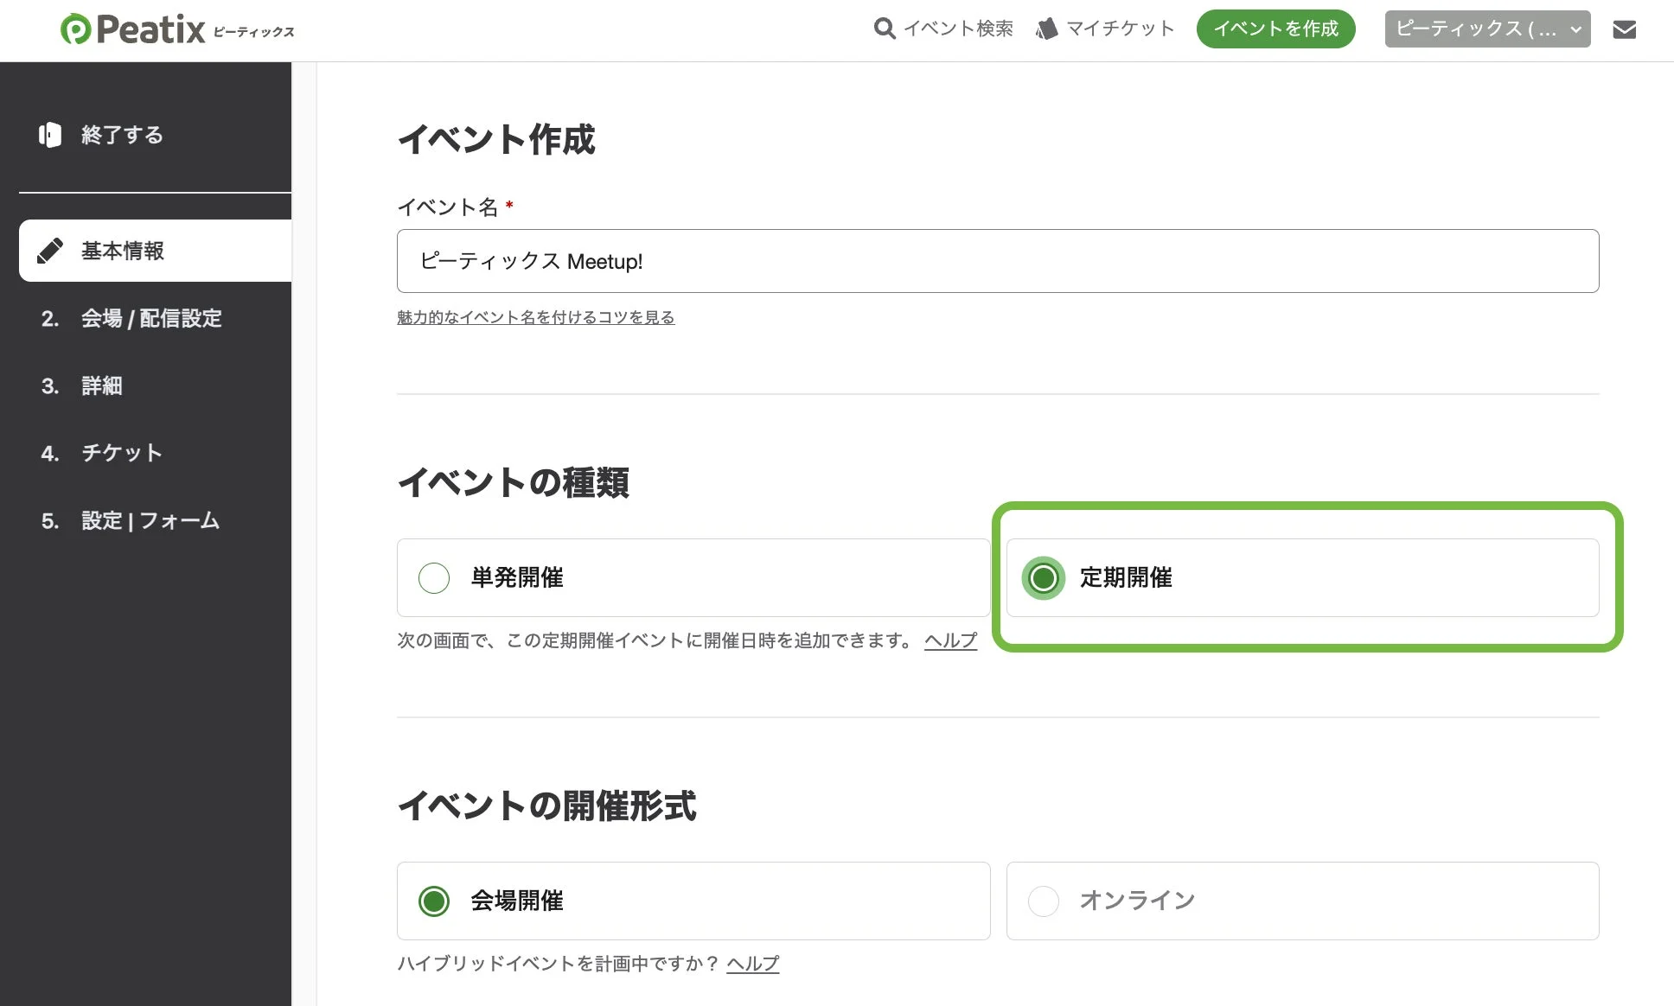Open messages with the envelope icon

(1625, 29)
